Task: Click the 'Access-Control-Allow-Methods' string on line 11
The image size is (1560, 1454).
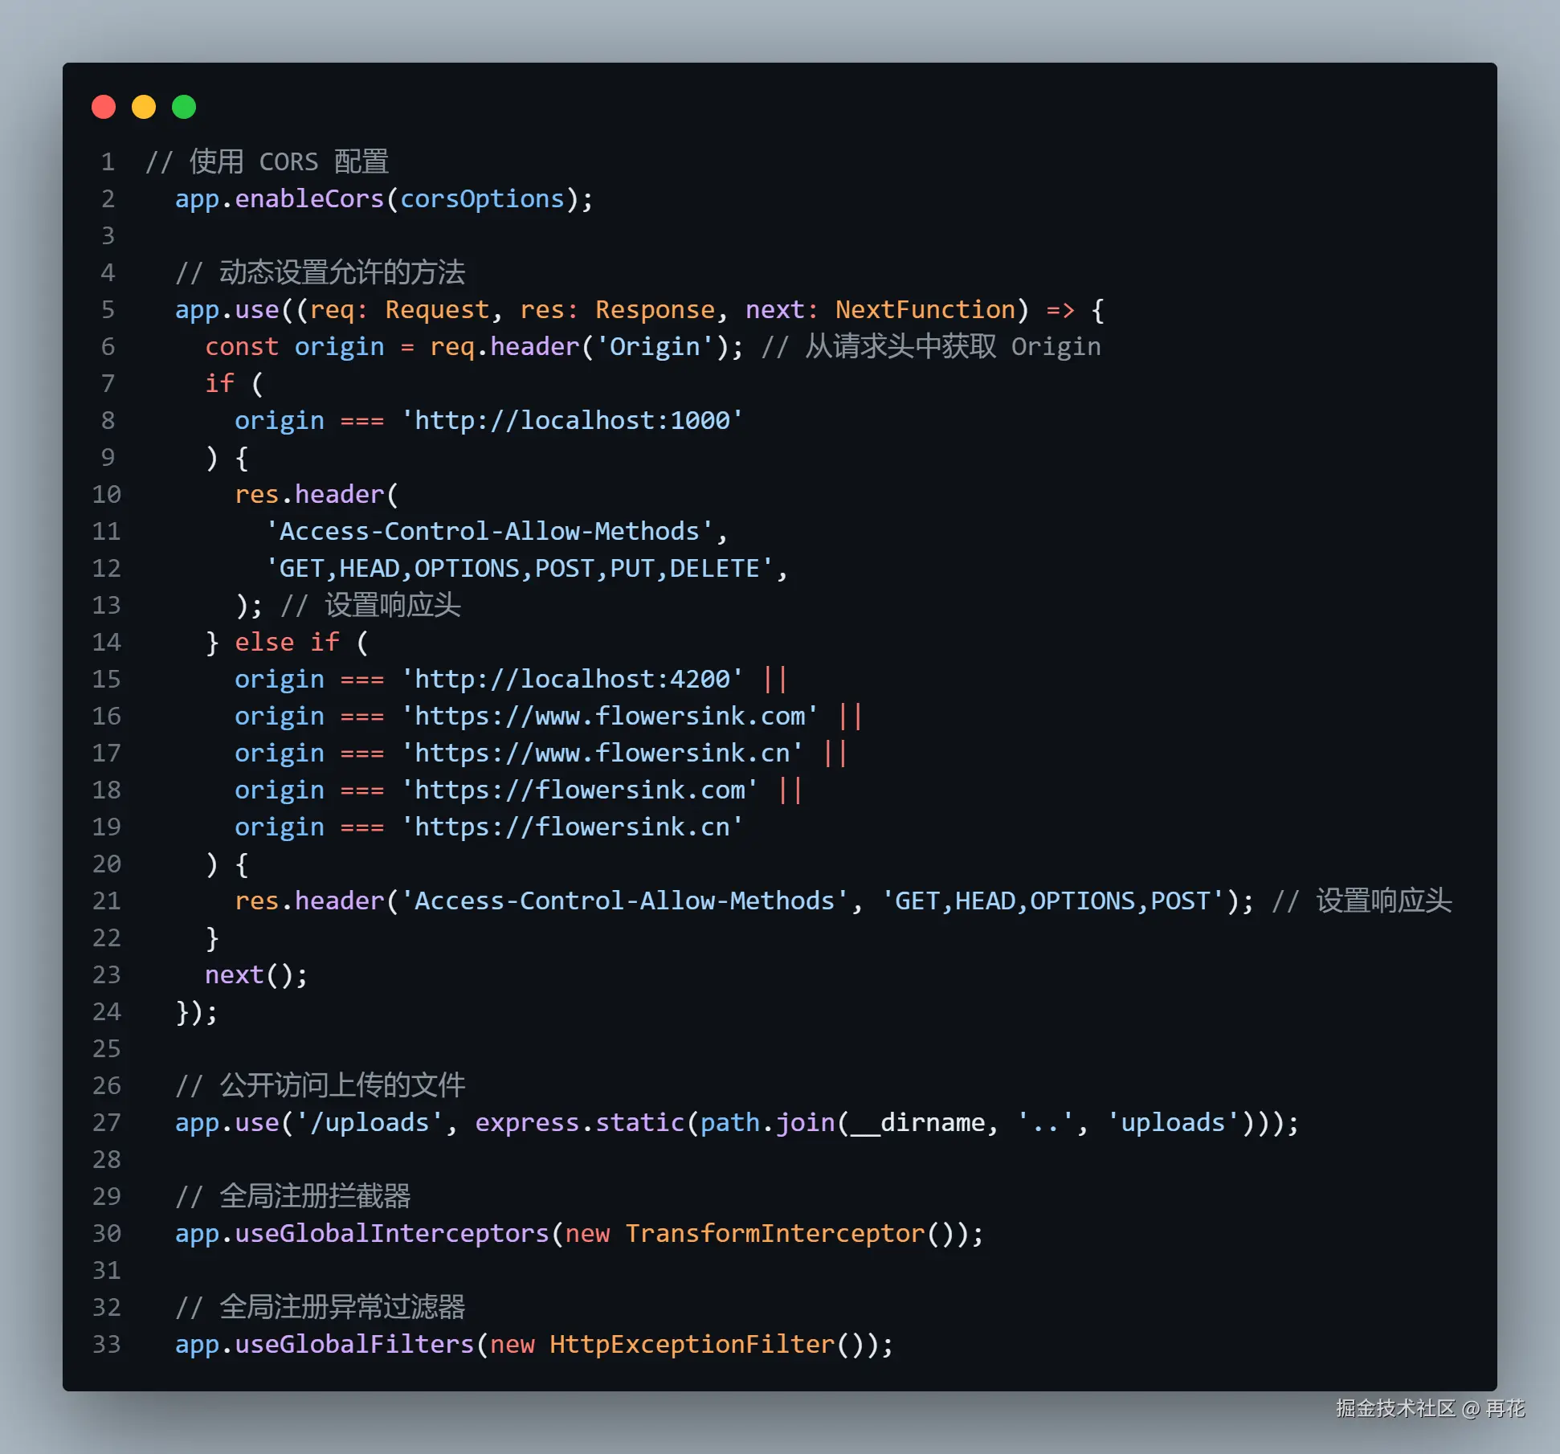Action: coord(489,531)
